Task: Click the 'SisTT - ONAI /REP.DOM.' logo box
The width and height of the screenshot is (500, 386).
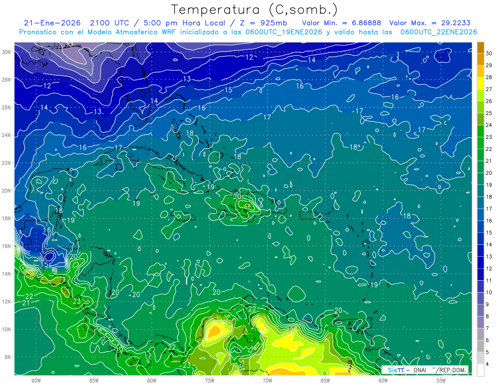Action: point(425,370)
